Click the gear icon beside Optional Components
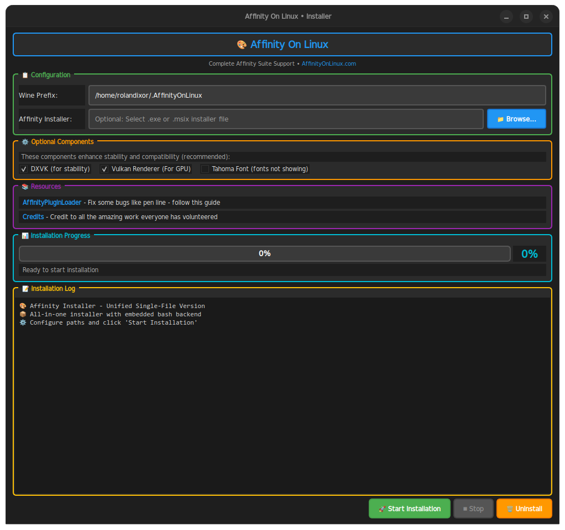 pos(25,141)
